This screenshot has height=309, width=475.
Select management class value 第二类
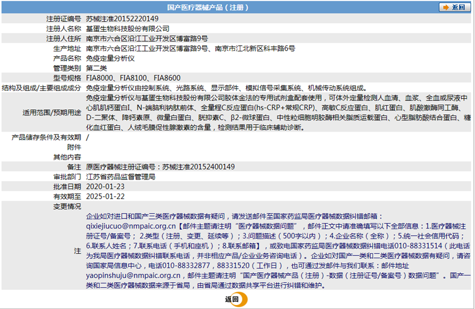[x=96, y=69]
